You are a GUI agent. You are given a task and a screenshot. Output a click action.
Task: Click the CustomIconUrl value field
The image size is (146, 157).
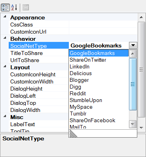[103, 32]
